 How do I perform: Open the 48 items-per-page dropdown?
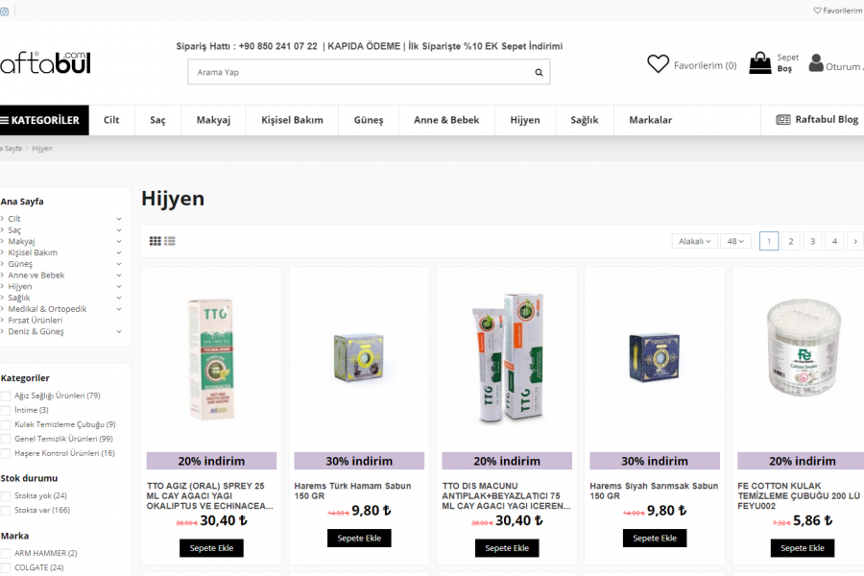737,241
